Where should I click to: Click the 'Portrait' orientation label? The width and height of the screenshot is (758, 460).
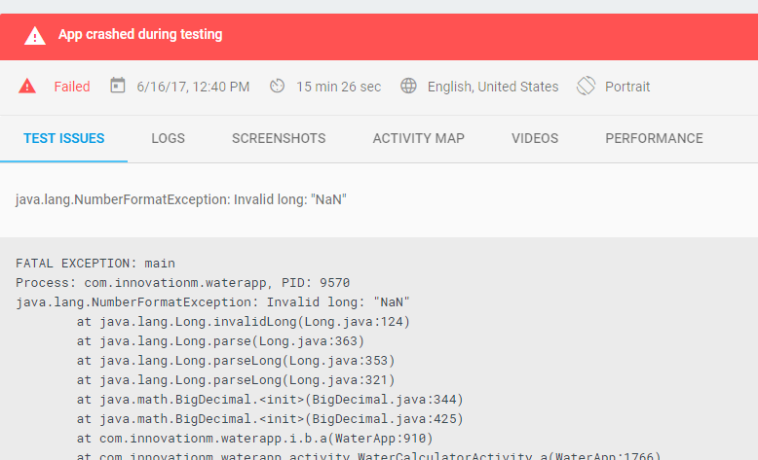click(x=627, y=87)
